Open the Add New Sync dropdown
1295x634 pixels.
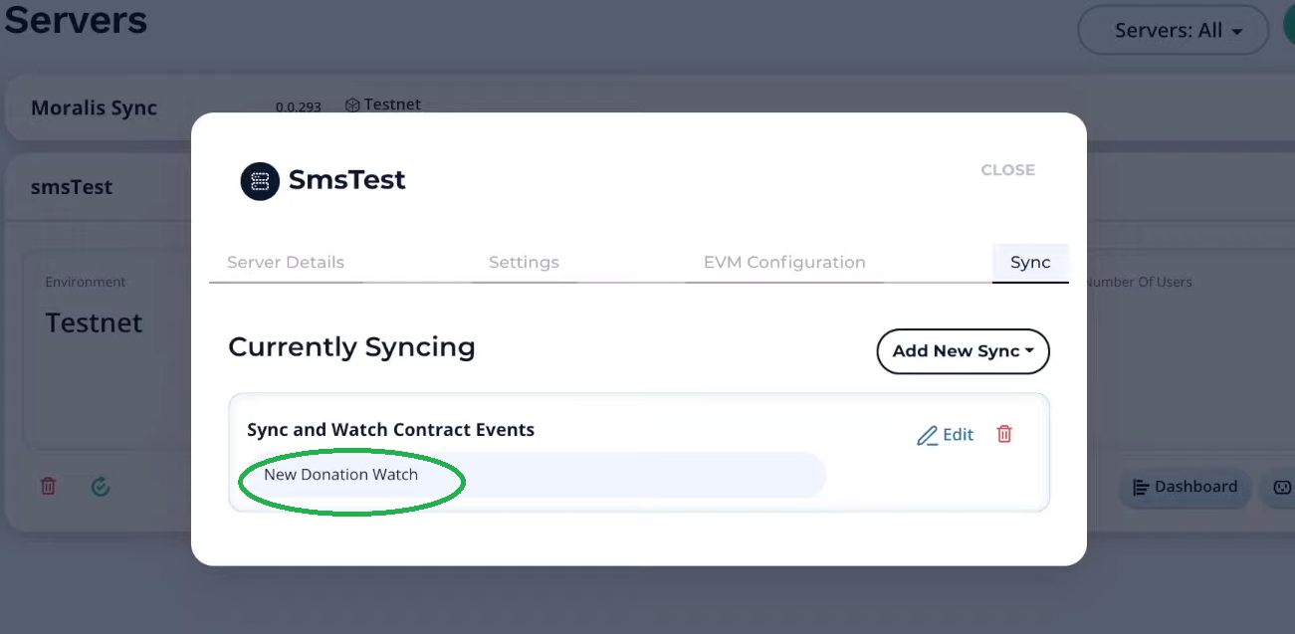click(963, 351)
